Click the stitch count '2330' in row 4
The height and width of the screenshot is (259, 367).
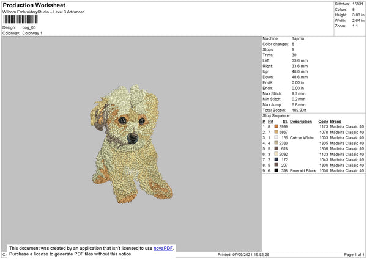(x=283, y=143)
